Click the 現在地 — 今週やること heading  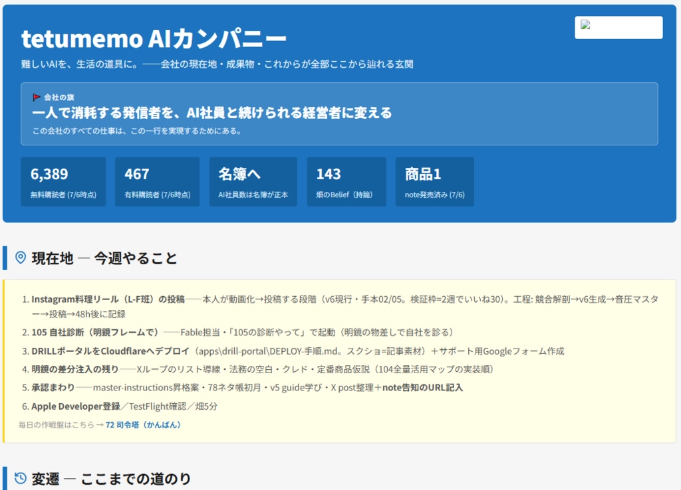click(x=104, y=258)
